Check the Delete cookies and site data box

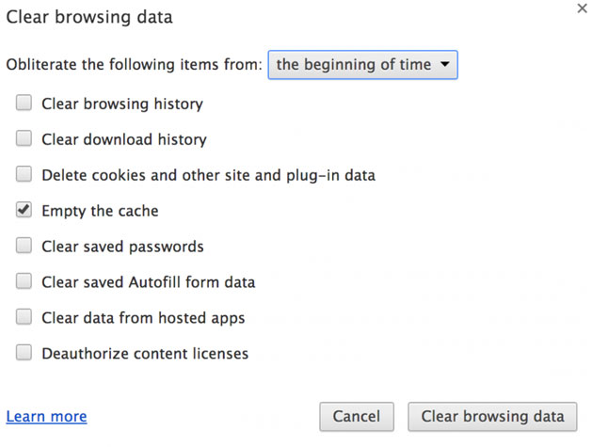click(24, 175)
